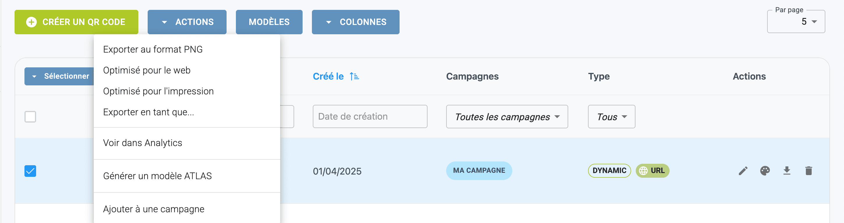Tick the empty select-all checkbox
844x223 pixels.
coord(31,116)
